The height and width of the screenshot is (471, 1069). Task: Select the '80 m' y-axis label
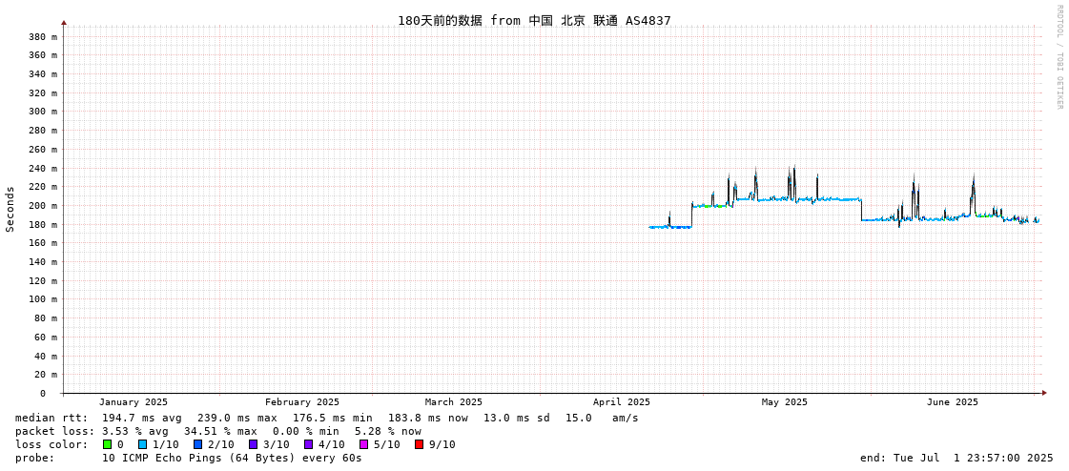(x=47, y=318)
